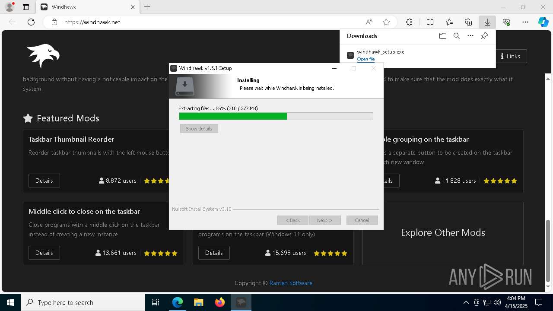
Task: Open Details for Taskbar Thumbnail Reorder
Action: [x=44, y=181]
